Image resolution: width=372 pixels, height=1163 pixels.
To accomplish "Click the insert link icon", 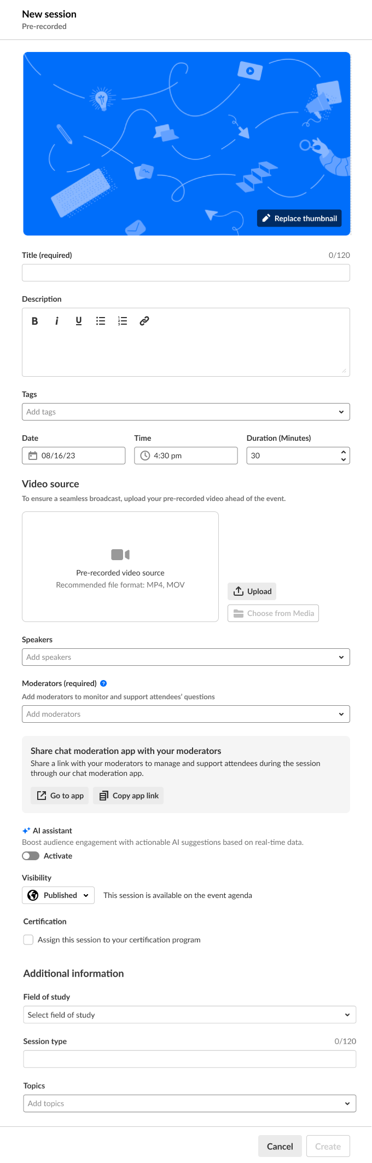I will (x=144, y=321).
